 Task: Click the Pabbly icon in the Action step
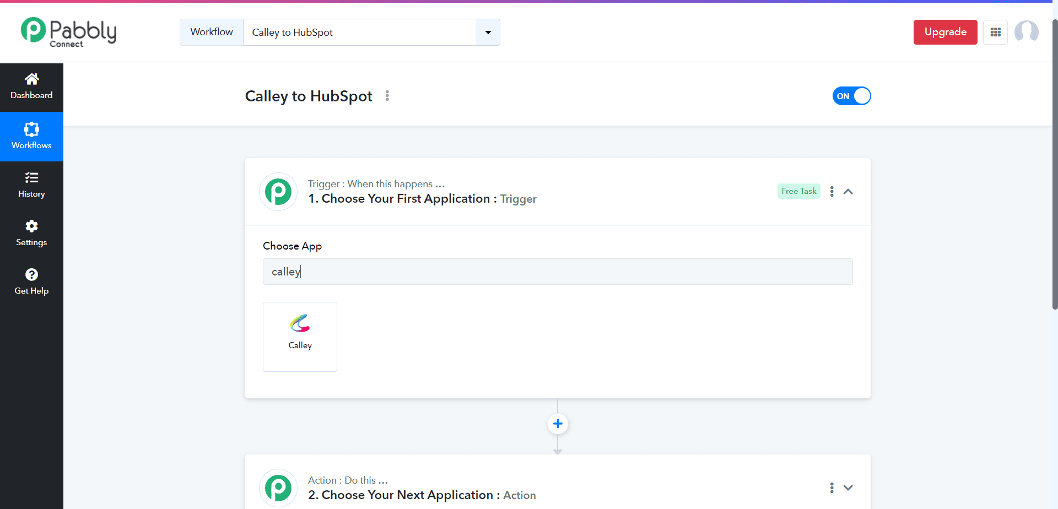[278, 488]
